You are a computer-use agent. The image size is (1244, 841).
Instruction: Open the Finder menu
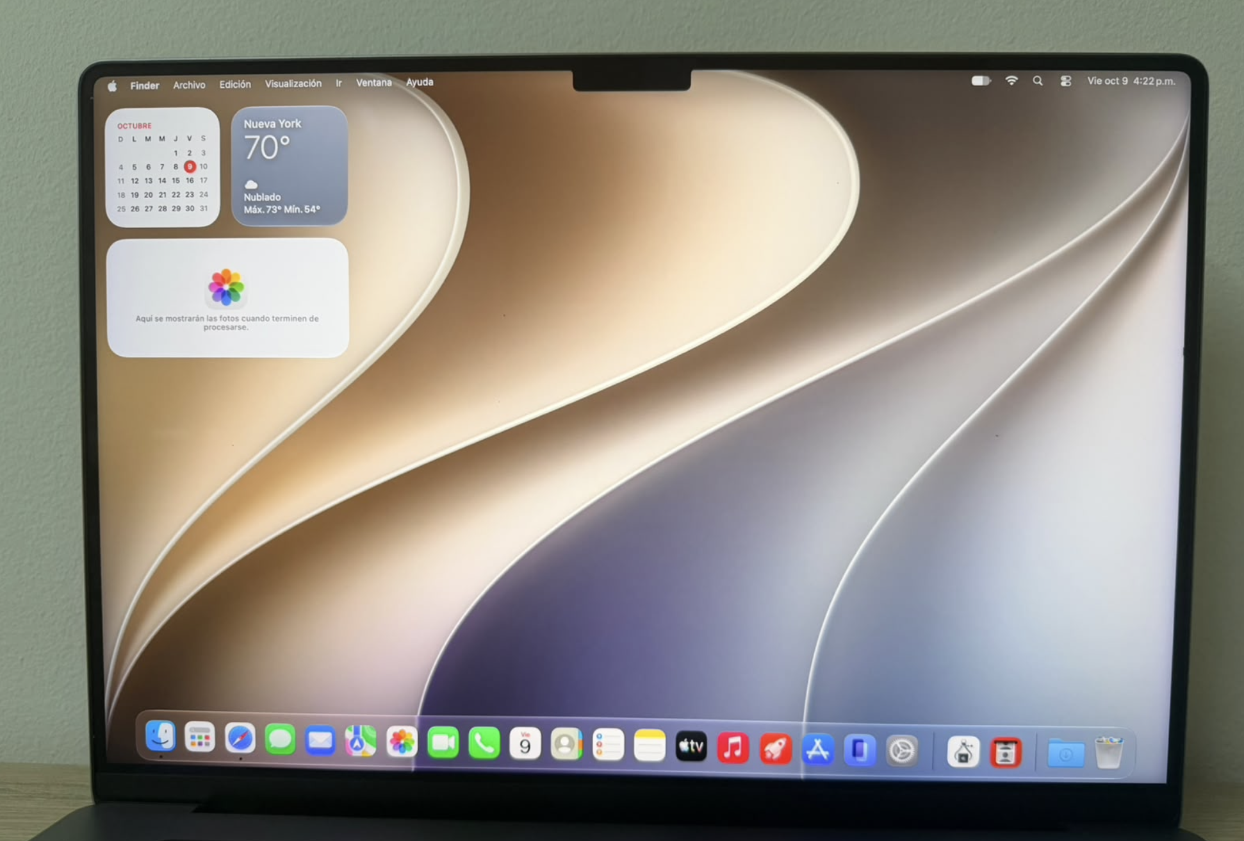tap(145, 85)
